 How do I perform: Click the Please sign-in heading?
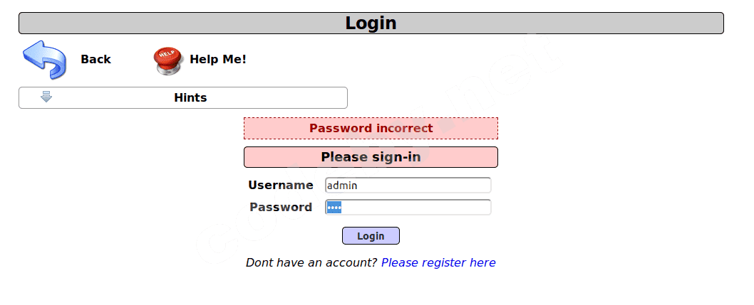coord(371,157)
